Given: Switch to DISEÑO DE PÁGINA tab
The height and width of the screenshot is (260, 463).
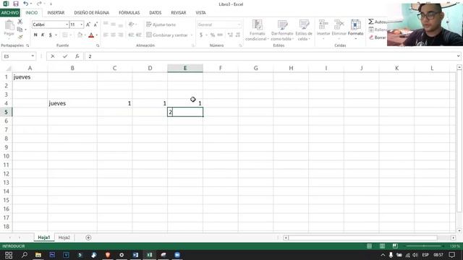Looking at the screenshot, I should pyautogui.click(x=92, y=13).
